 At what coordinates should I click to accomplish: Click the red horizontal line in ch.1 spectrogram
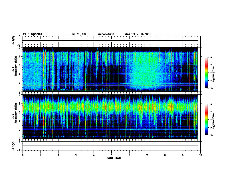110,86
